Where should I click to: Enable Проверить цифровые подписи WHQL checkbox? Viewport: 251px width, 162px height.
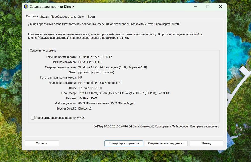point(33,118)
